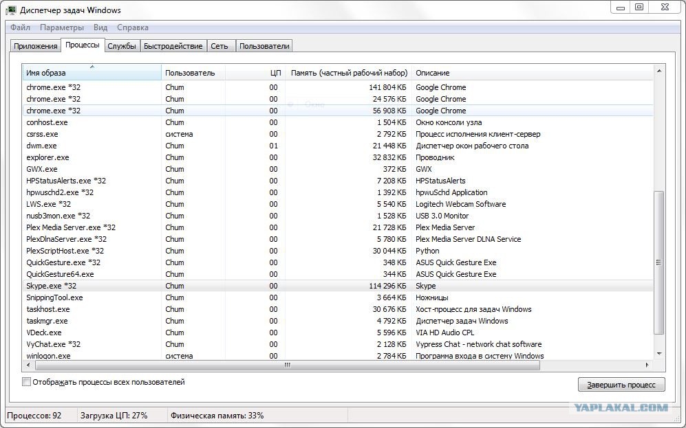Select taskhost.exe process row
Image resolution: width=686 pixels, height=428 pixels.
[338, 309]
